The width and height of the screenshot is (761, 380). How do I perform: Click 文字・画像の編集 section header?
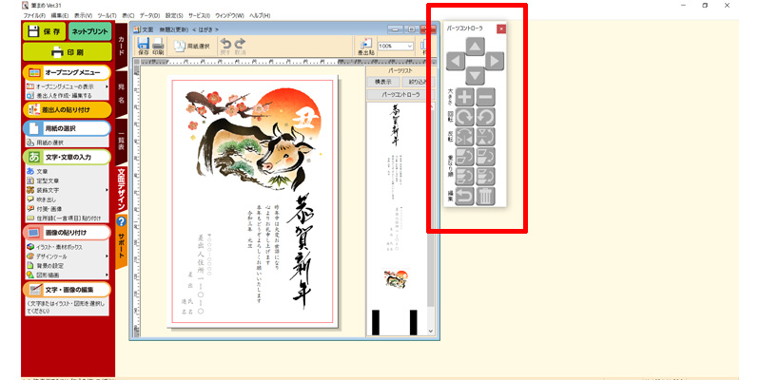tap(67, 290)
